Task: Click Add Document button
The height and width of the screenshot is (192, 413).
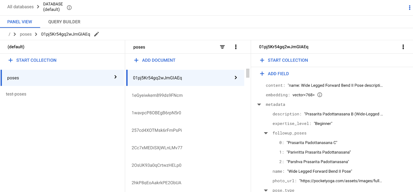Action: 155,60
